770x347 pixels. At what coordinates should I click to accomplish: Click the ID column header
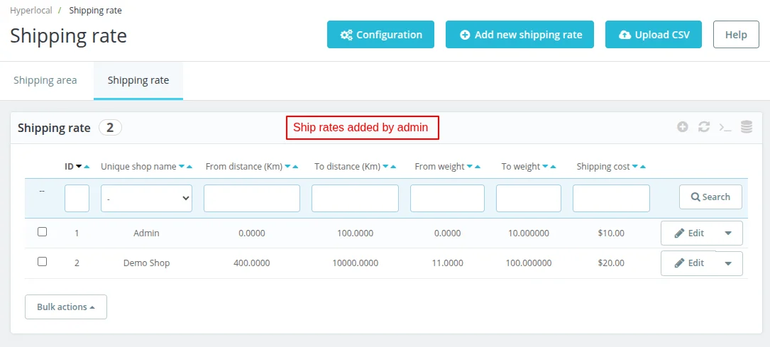point(70,167)
